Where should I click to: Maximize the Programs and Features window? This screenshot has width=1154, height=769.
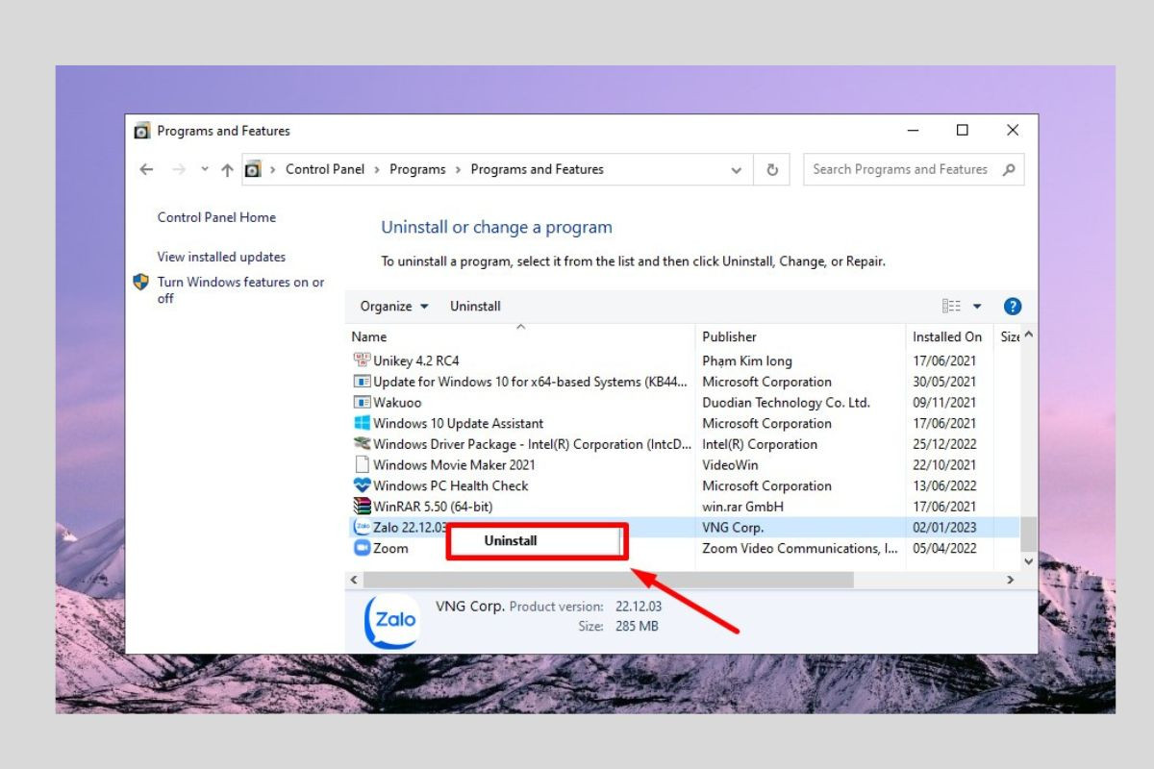pyautogui.click(x=962, y=130)
